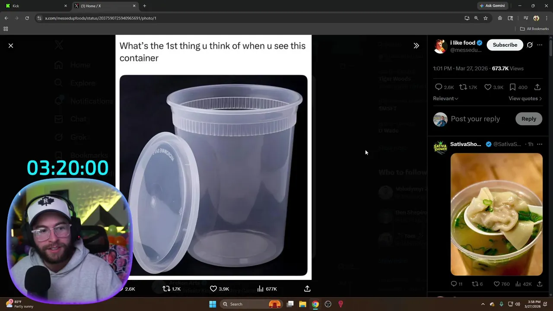Click the address bar URL
553x311 pixels.
coord(100,18)
